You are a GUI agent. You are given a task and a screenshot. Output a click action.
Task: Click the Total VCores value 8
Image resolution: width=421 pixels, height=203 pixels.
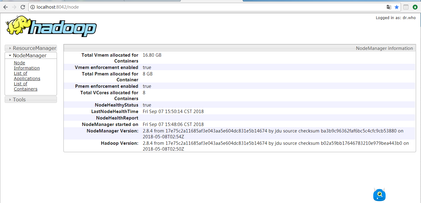click(x=144, y=93)
